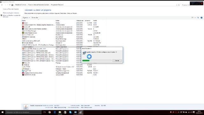The height and width of the screenshot is (115, 204).
Task: Refresh the Control Panel address bar
Action: pyautogui.click(x=179, y=5)
